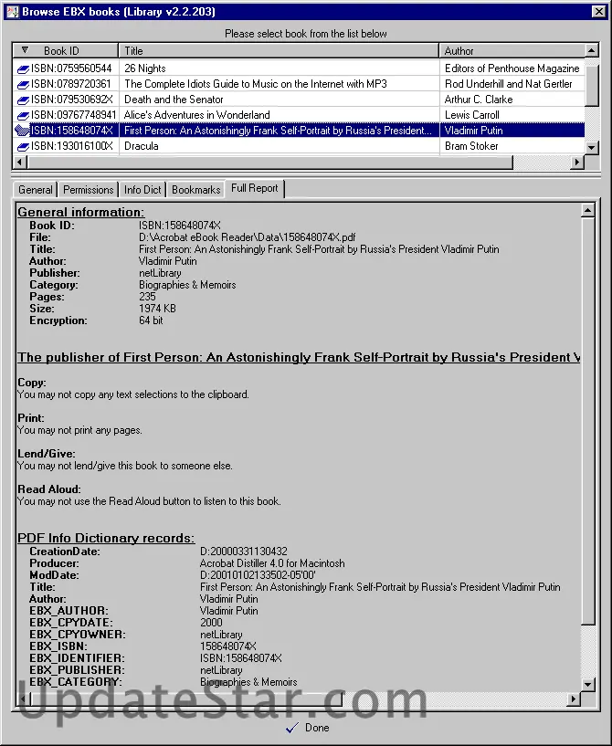Screen dimensions: 612x746
Task: Select the Dracula title row
Action: click(x=142, y=146)
